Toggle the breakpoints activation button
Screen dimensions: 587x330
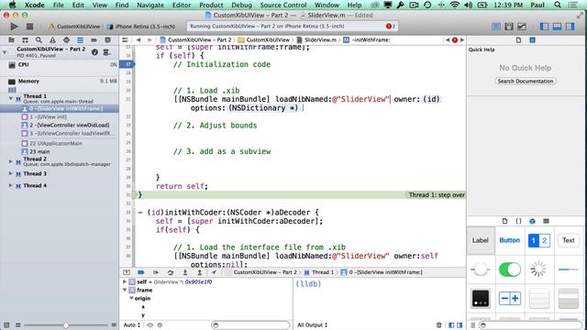click(140, 272)
